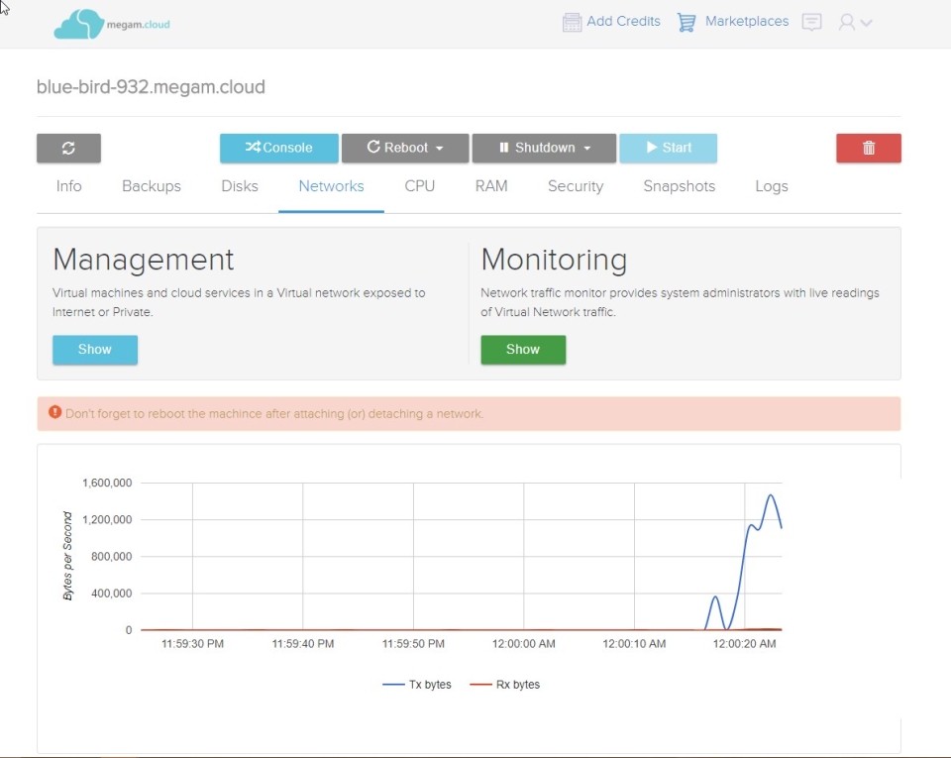This screenshot has width=951, height=758.
Task: Click the red trash delete icon
Action: coord(868,148)
